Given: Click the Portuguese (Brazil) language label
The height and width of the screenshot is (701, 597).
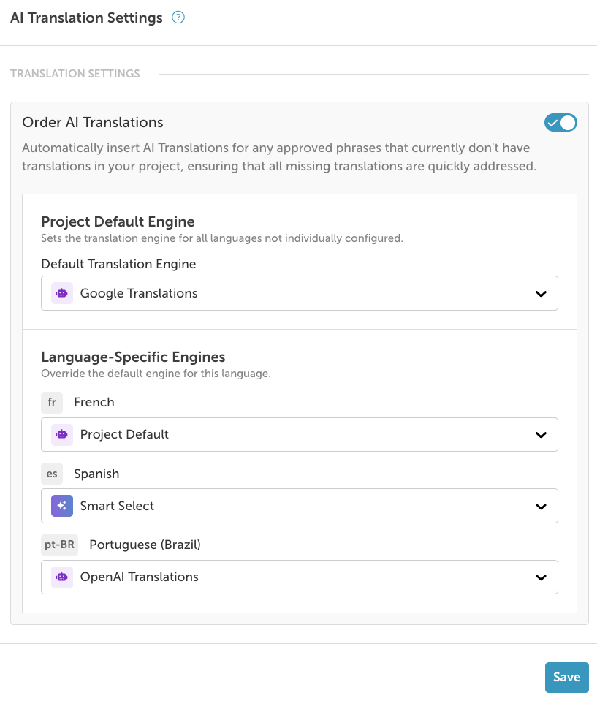Looking at the screenshot, I should (x=145, y=545).
